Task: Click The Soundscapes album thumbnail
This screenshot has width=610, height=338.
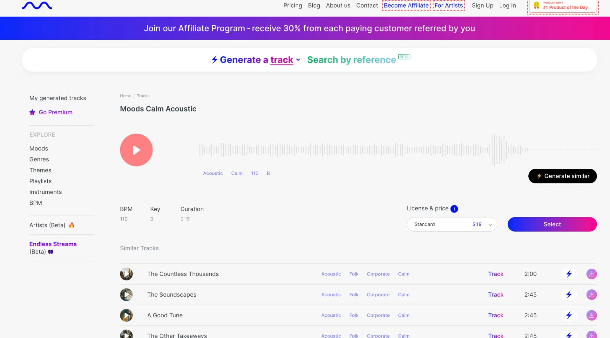Action: (126, 294)
